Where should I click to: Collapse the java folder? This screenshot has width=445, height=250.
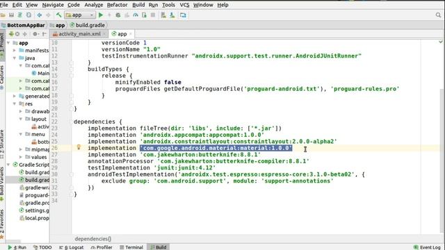click(x=15, y=58)
